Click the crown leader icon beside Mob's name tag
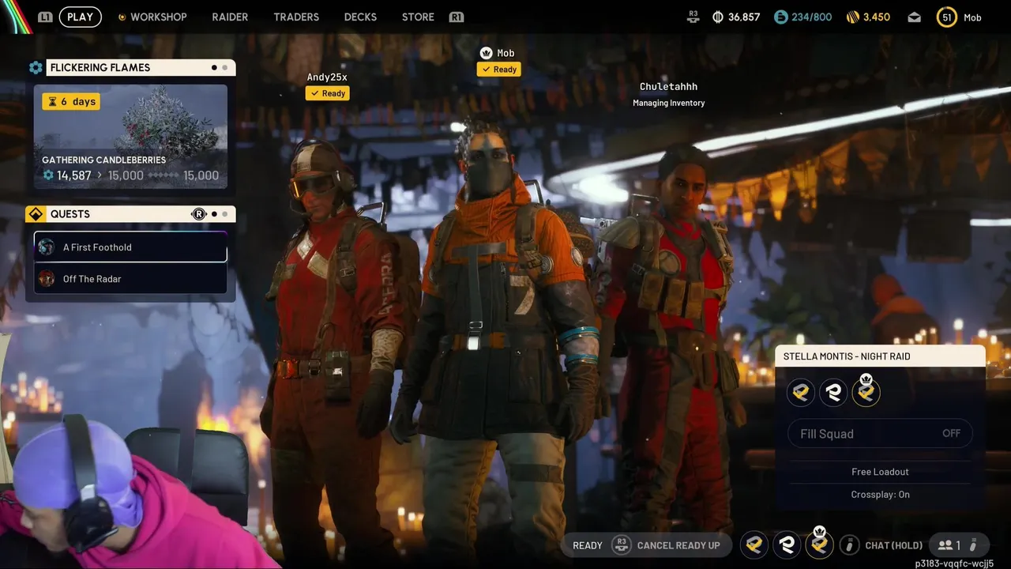The height and width of the screenshot is (569, 1011). 486,53
